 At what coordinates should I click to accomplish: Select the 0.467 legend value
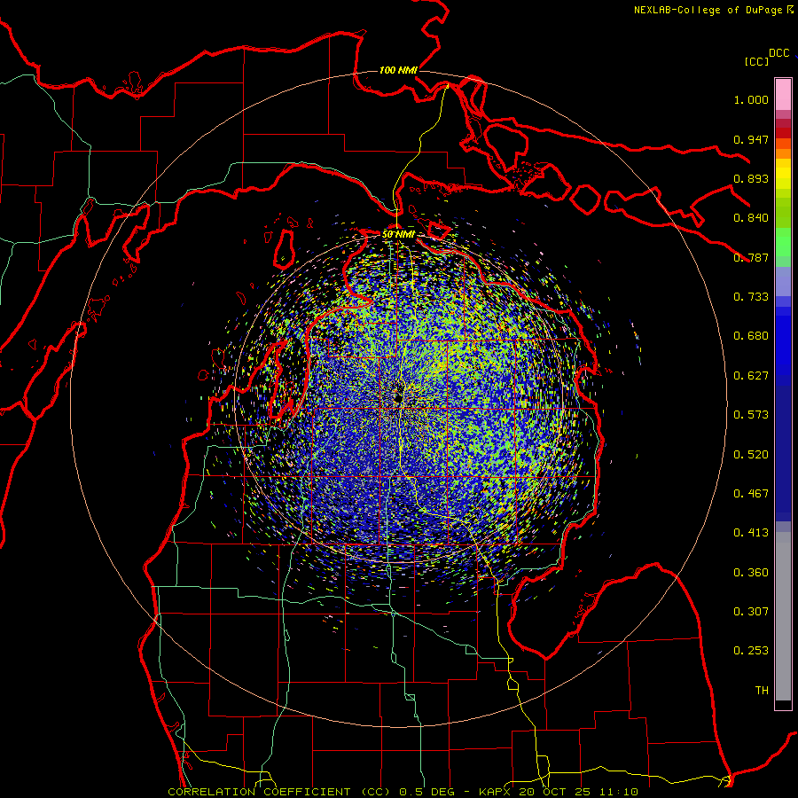pyautogui.click(x=751, y=494)
